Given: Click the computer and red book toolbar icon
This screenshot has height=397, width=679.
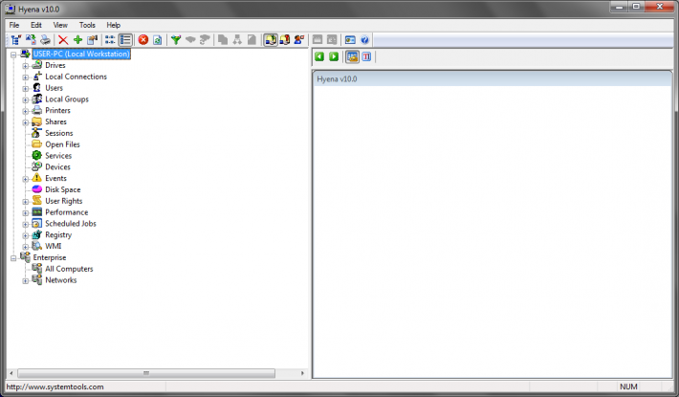Looking at the screenshot, I should point(285,40).
